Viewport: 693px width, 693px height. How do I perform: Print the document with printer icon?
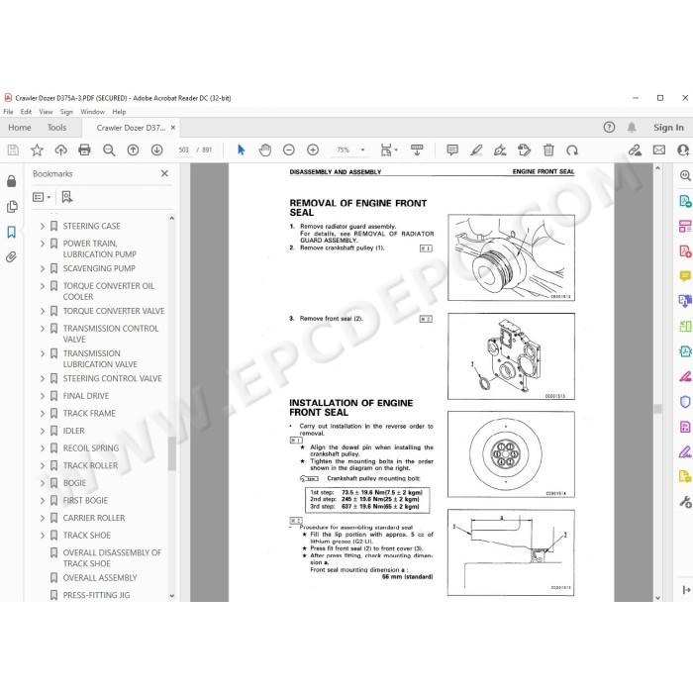pos(84,150)
